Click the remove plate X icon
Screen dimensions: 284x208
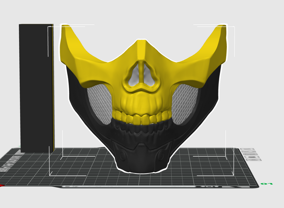[247, 149]
